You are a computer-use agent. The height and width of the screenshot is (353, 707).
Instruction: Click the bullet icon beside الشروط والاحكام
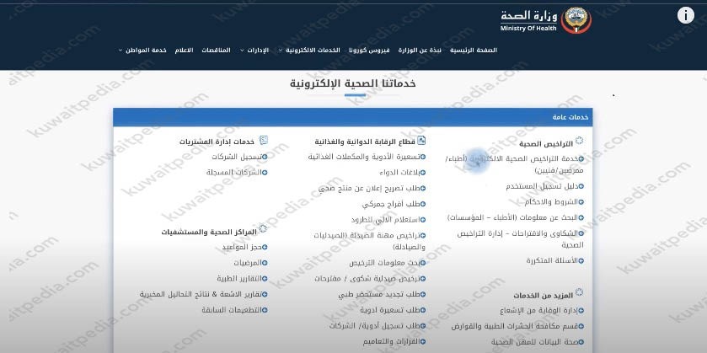tap(581, 202)
